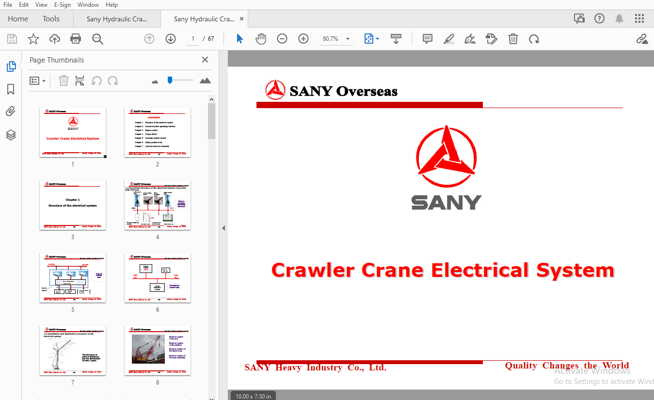This screenshot has width=654, height=400.
Task: Select page 2 Contents thumbnail
Action: [158, 132]
